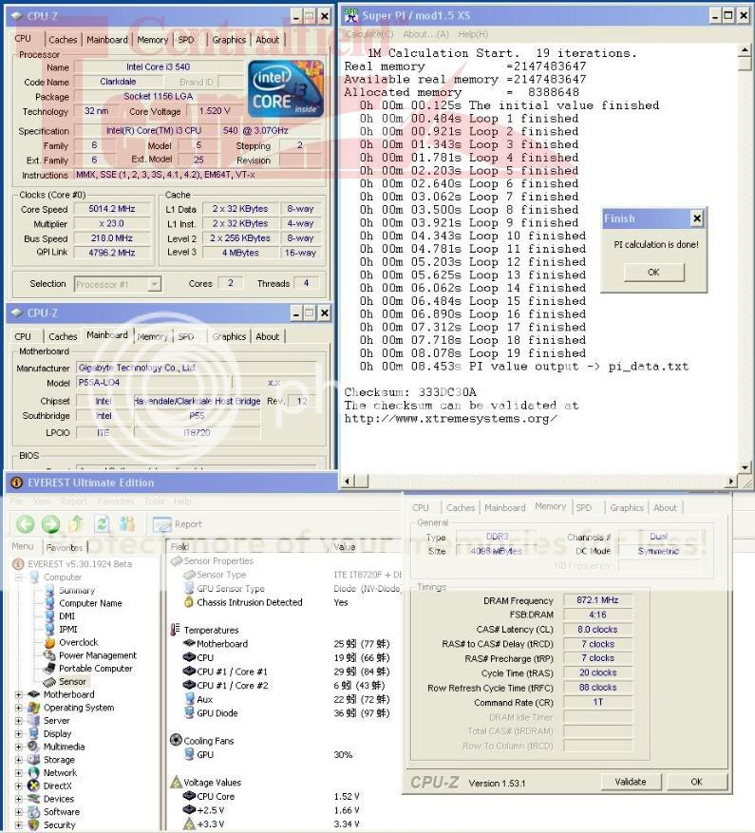Select DMI in the Computer tree
The image size is (755, 833).
point(66,616)
